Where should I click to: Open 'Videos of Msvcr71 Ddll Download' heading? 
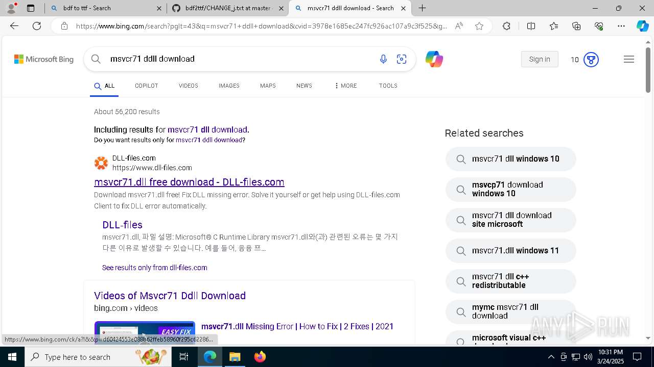pos(170,296)
